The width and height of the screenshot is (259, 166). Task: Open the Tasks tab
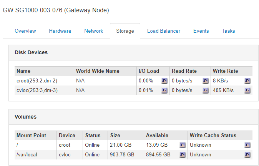point(229,31)
